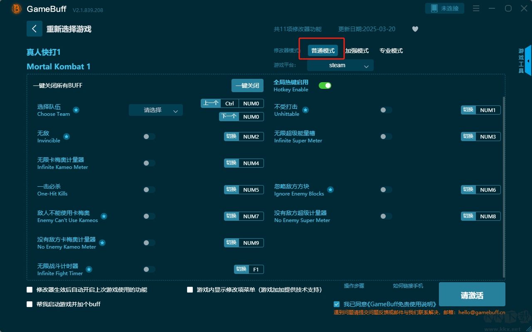The width and height of the screenshot is (532, 332).
Task: Click the back arrow to reselect game
Action: coord(34,29)
